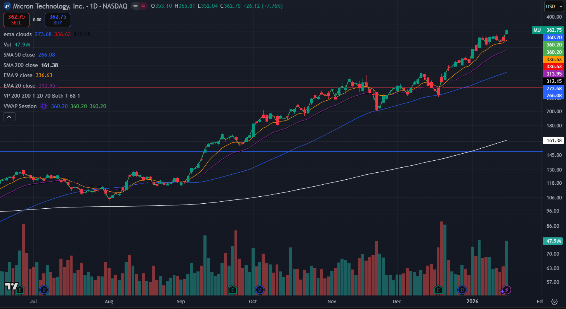The height and width of the screenshot is (309, 566).
Task: Select the VP 200 200 indicator legend
Action: pos(42,96)
